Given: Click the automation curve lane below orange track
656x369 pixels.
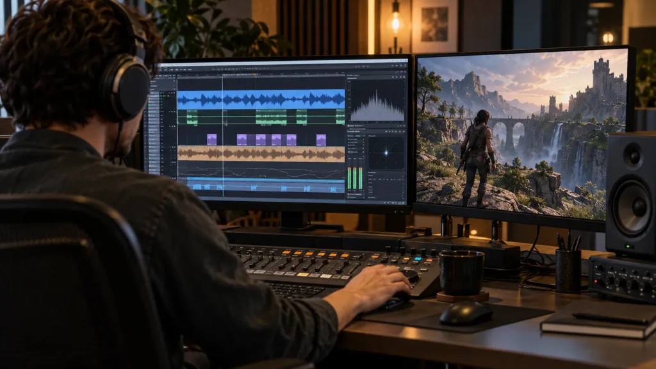Looking at the screenshot, I should (x=261, y=172).
